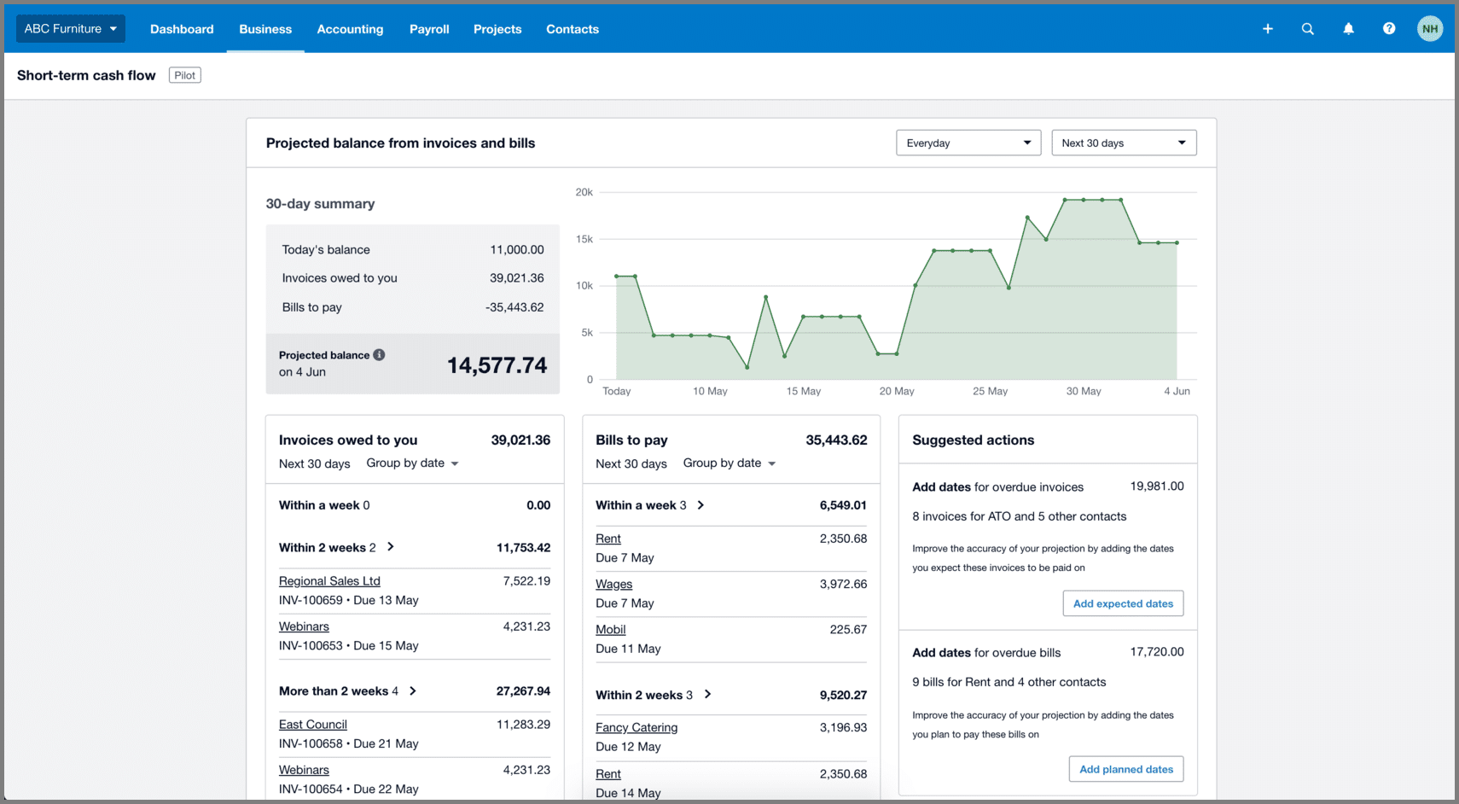
Task: Open the Next 30 days range dropdown
Action: 1123,143
